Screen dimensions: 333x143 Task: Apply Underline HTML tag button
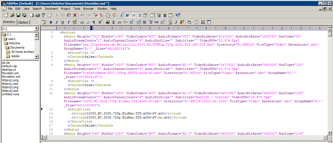[63, 22]
